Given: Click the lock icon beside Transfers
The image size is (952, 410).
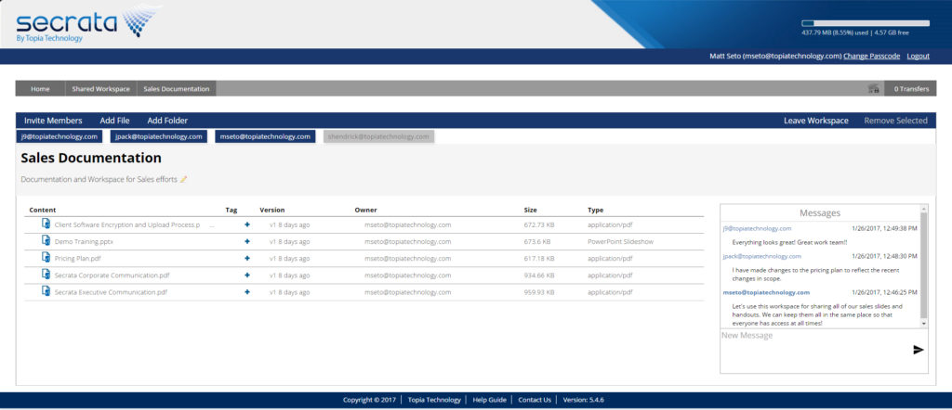Looking at the screenshot, I should pos(874,88).
